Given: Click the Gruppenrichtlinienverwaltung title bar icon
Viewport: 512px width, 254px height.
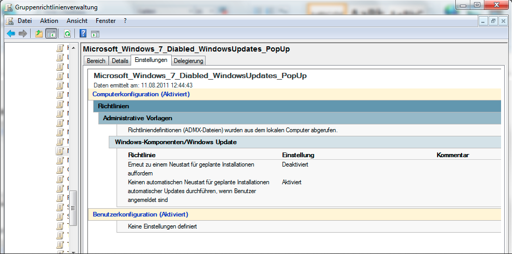Looking at the screenshot, I should [x=9, y=7].
